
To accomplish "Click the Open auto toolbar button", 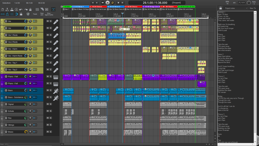I will tap(42, 14).
